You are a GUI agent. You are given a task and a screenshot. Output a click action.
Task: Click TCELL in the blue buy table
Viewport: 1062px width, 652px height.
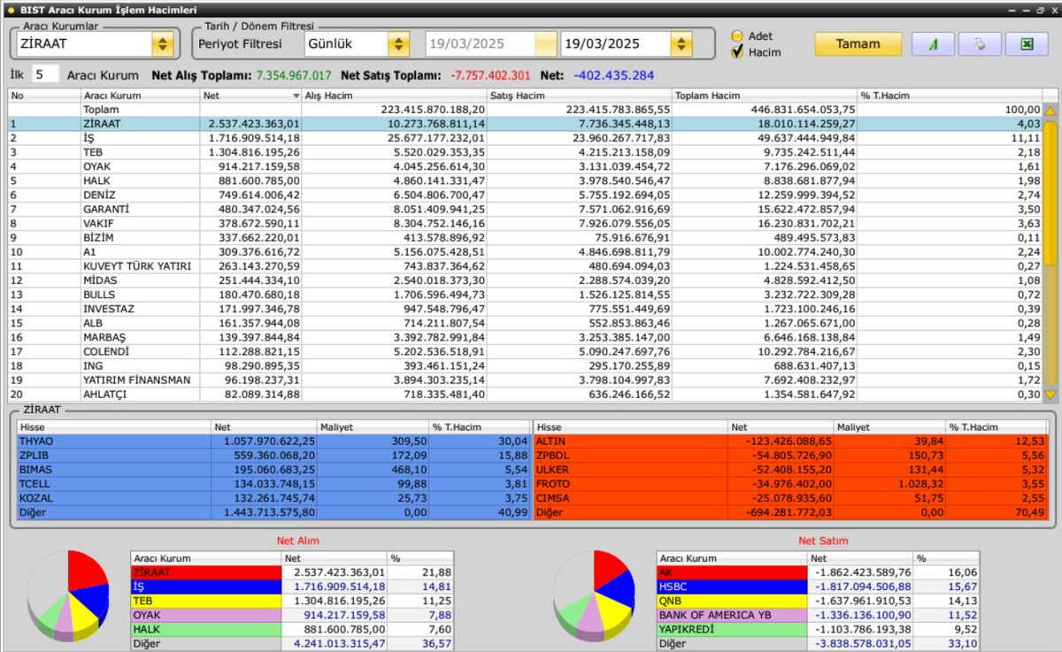[x=34, y=484]
